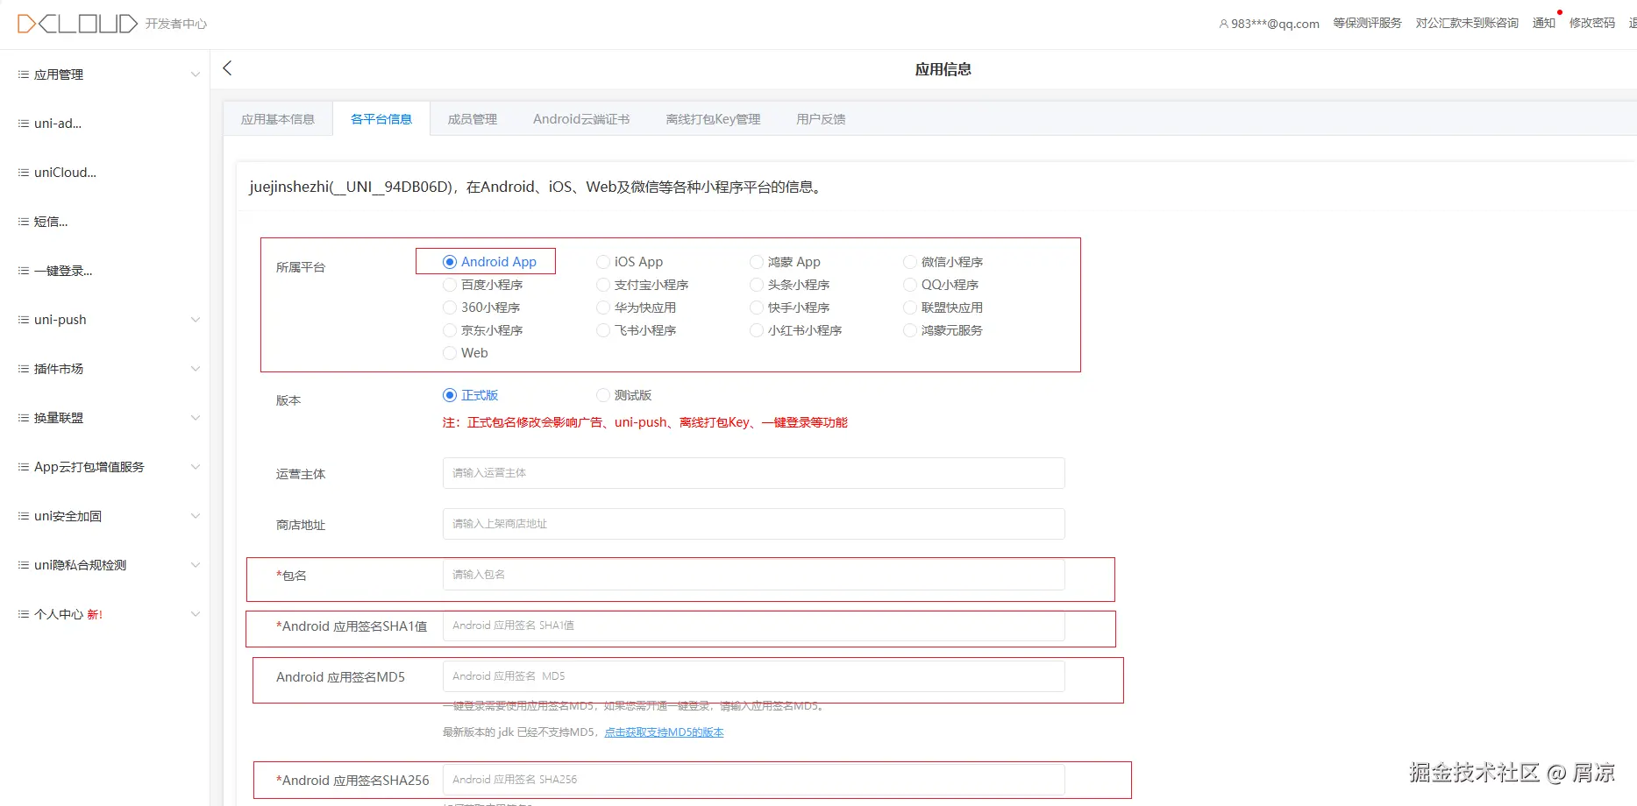Pick the 支付宝小程序 radio option
Image resolution: width=1637 pixels, height=806 pixels.
click(603, 285)
